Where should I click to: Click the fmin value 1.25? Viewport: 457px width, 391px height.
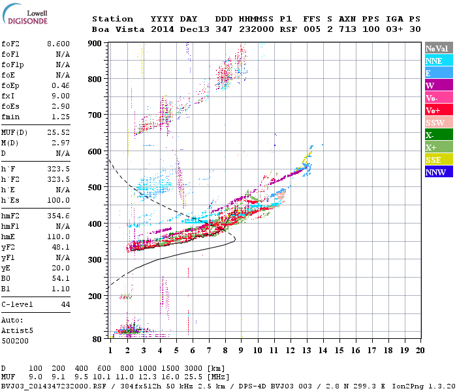click(x=61, y=117)
